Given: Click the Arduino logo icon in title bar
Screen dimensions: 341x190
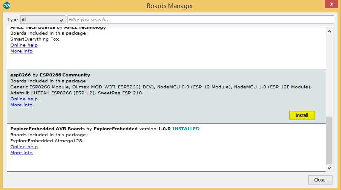Looking at the screenshot, I should (7, 6).
